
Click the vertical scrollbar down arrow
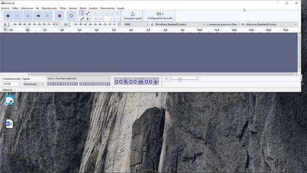tap(299, 71)
